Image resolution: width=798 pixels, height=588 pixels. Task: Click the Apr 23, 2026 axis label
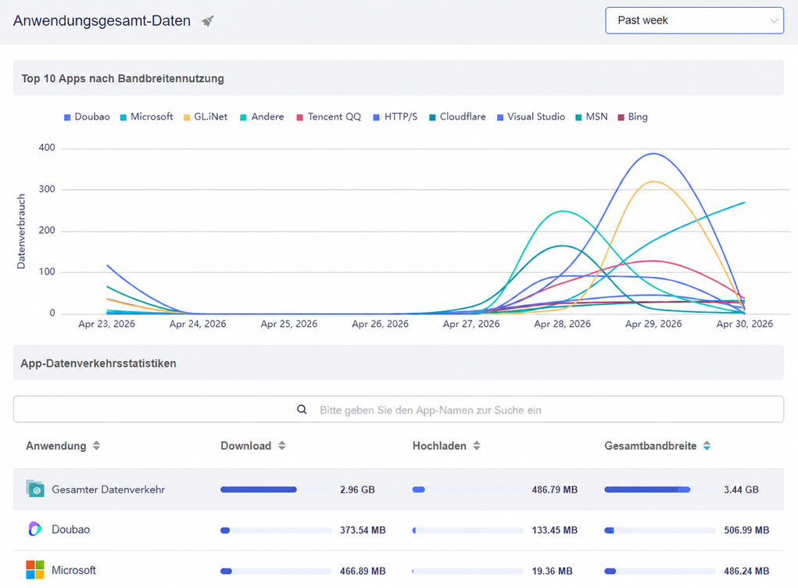[x=107, y=324]
